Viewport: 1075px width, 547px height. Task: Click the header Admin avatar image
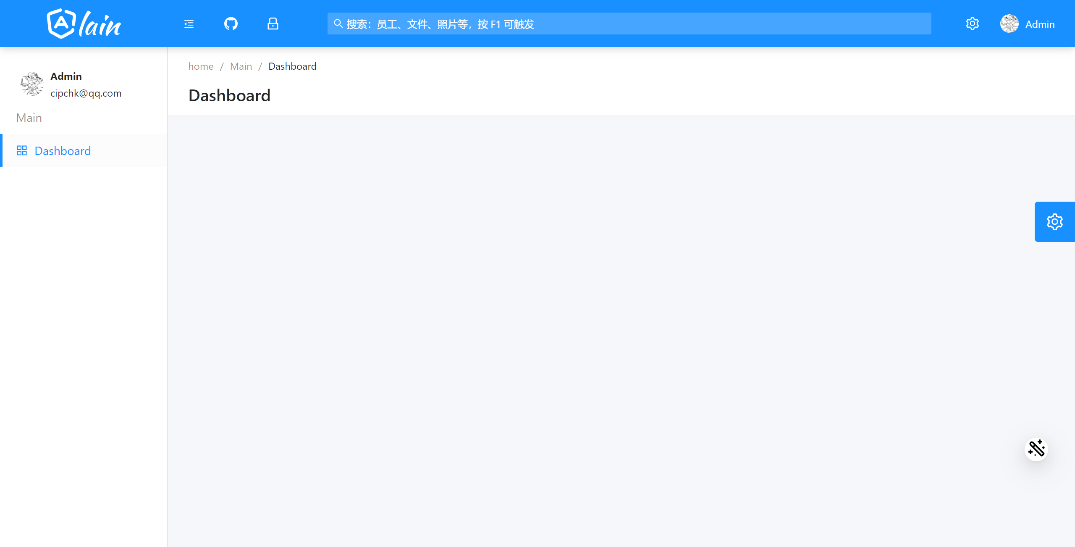coord(1009,24)
